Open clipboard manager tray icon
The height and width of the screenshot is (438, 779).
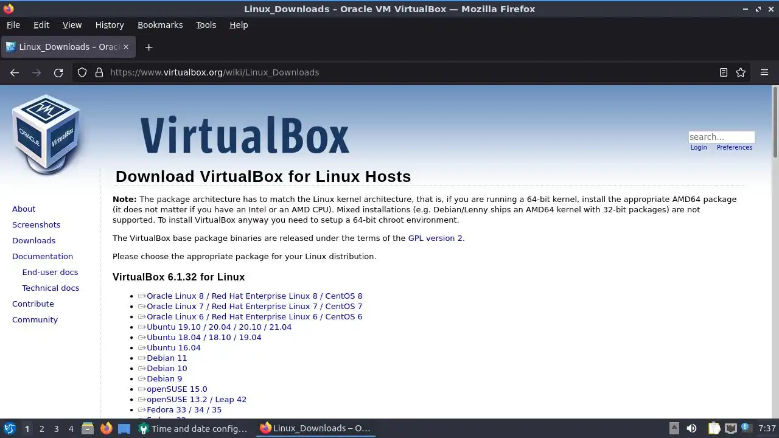(714, 428)
